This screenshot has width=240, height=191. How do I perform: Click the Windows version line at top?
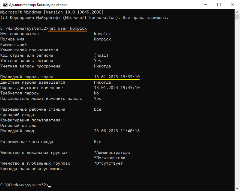tap(52, 12)
